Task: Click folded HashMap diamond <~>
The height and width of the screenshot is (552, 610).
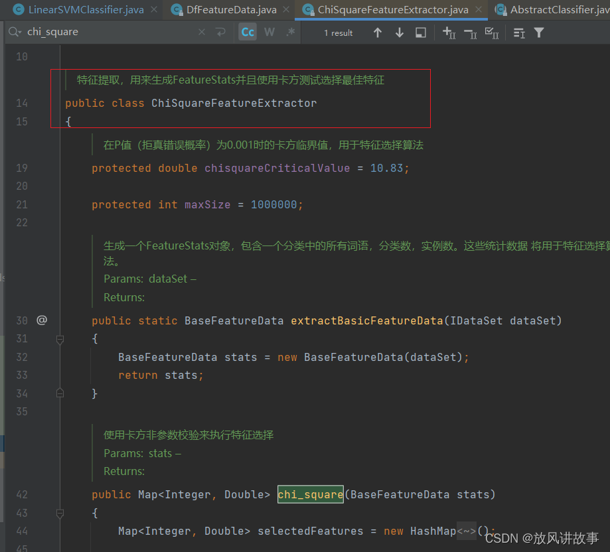Action: pos(467,531)
